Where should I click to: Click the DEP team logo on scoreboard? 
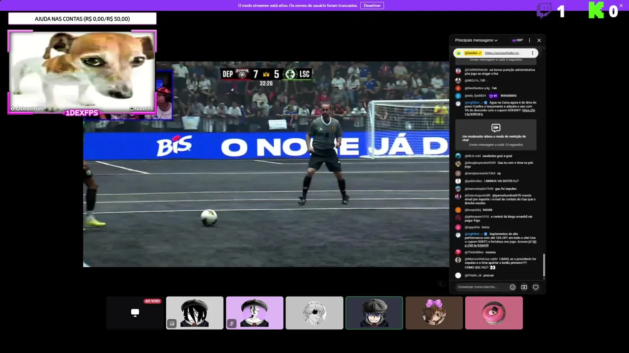point(242,74)
